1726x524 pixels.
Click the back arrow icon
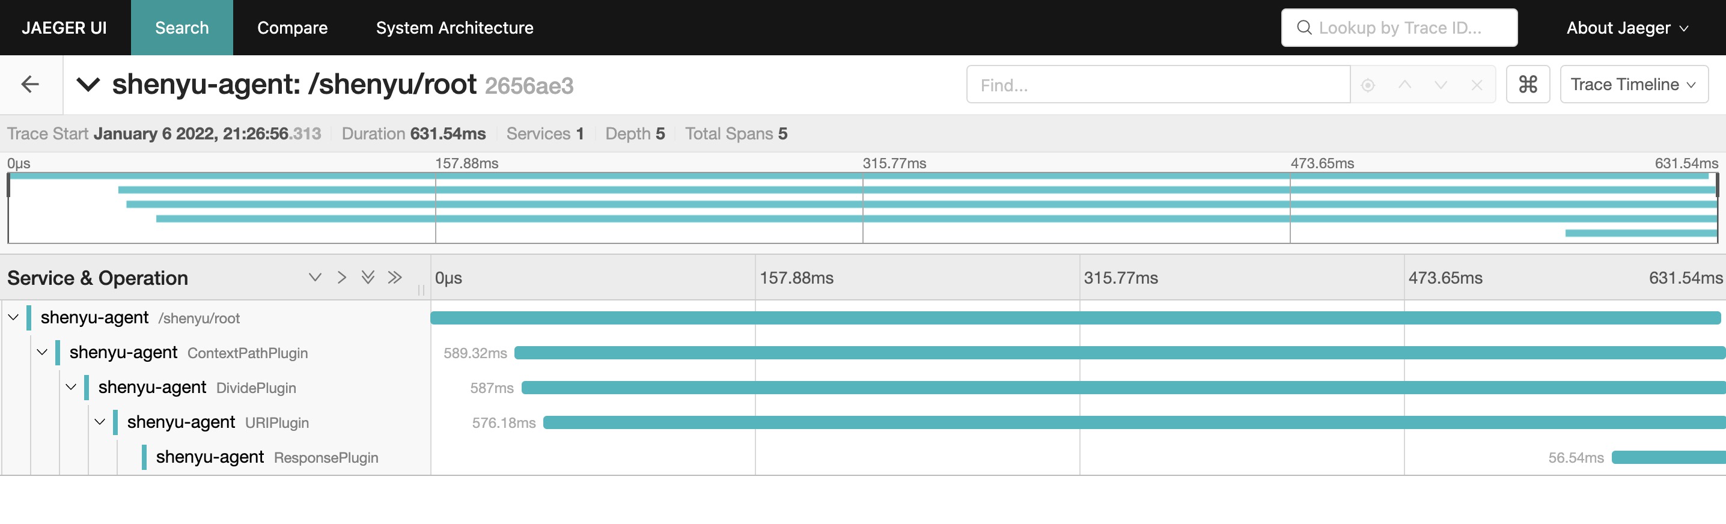pyautogui.click(x=30, y=85)
